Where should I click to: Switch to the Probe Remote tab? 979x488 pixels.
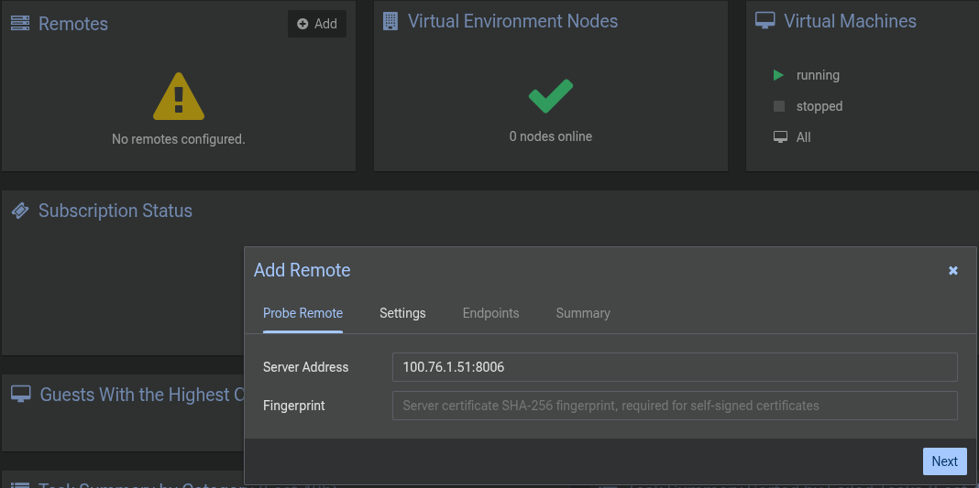click(302, 313)
